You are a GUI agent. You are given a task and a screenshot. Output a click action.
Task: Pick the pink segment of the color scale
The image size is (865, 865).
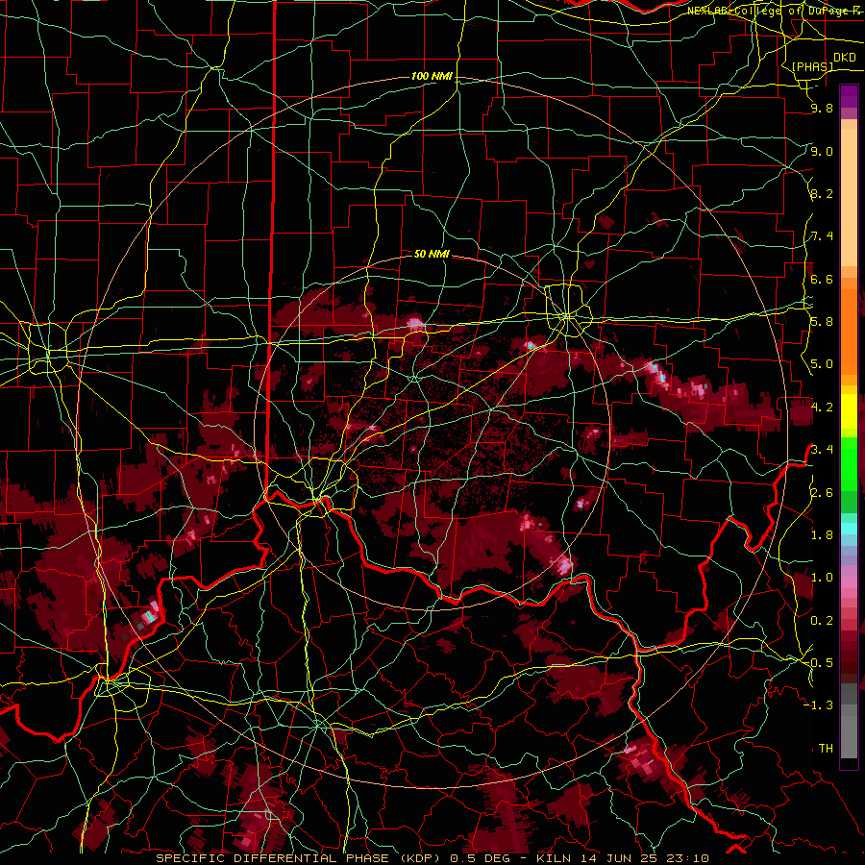pos(849,582)
